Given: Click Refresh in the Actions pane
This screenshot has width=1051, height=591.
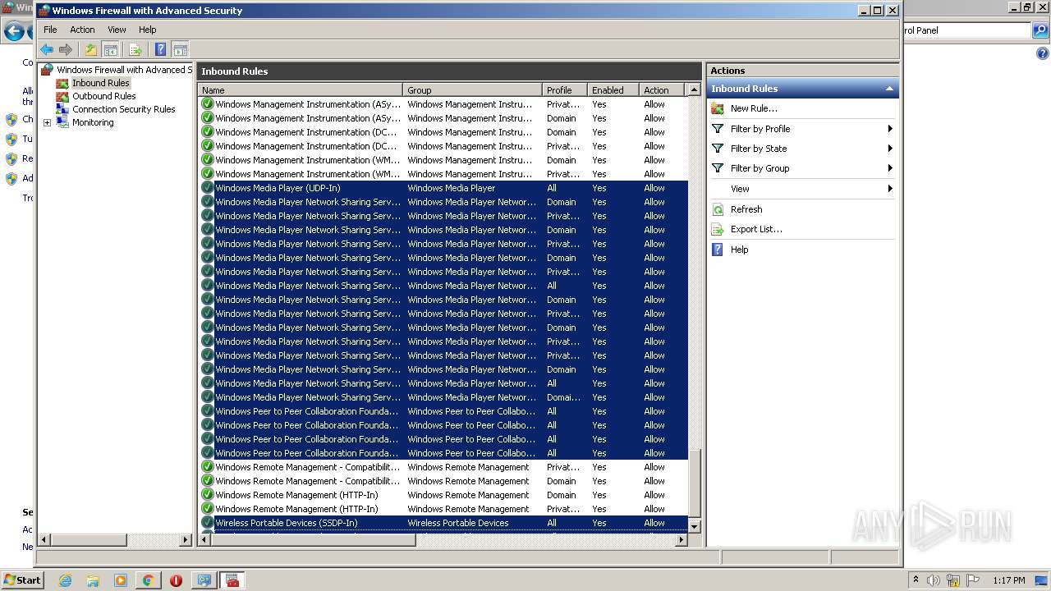Looking at the screenshot, I should [746, 209].
